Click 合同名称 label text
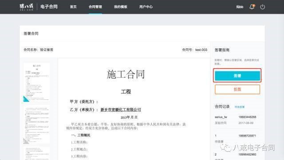This screenshot has height=160, width=284. 31,50
